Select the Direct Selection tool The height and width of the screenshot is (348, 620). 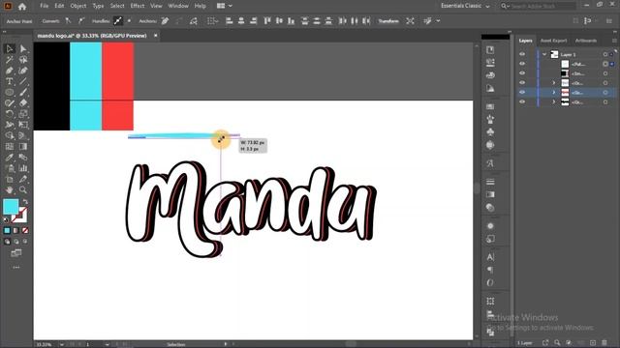(x=23, y=49)
